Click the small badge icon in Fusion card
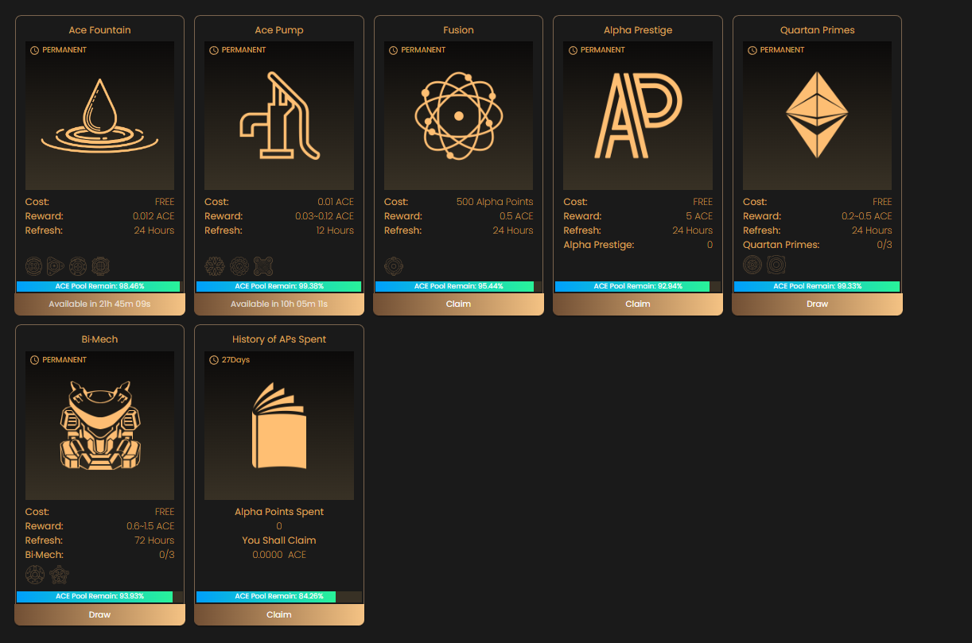Image resolution: width=972 pixels, height=643 pixels. point(394,265)
